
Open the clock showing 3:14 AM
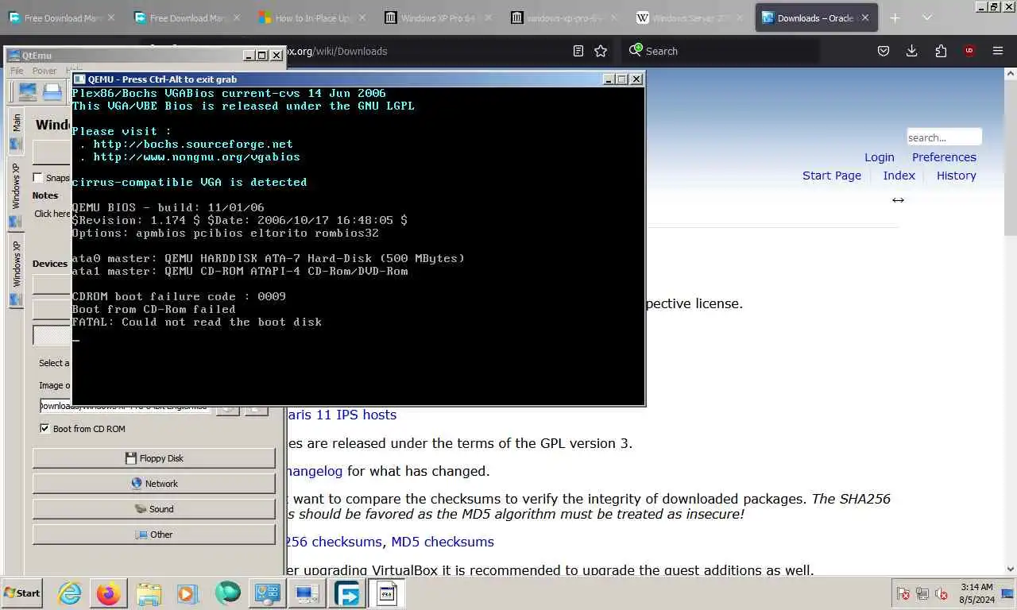(x=976, y=593)
